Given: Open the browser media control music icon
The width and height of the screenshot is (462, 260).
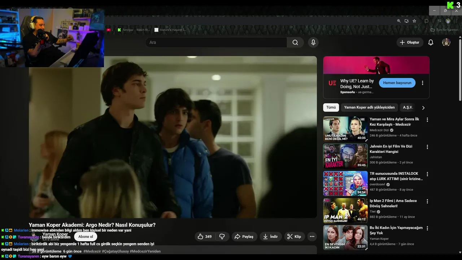Looking at the screenshot, I should [x=439, y=21].
